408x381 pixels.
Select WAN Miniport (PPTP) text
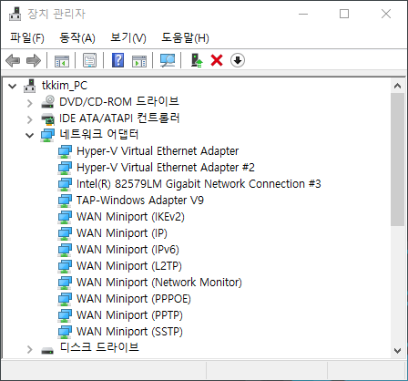pyautogui.click(x=129, y=315)
